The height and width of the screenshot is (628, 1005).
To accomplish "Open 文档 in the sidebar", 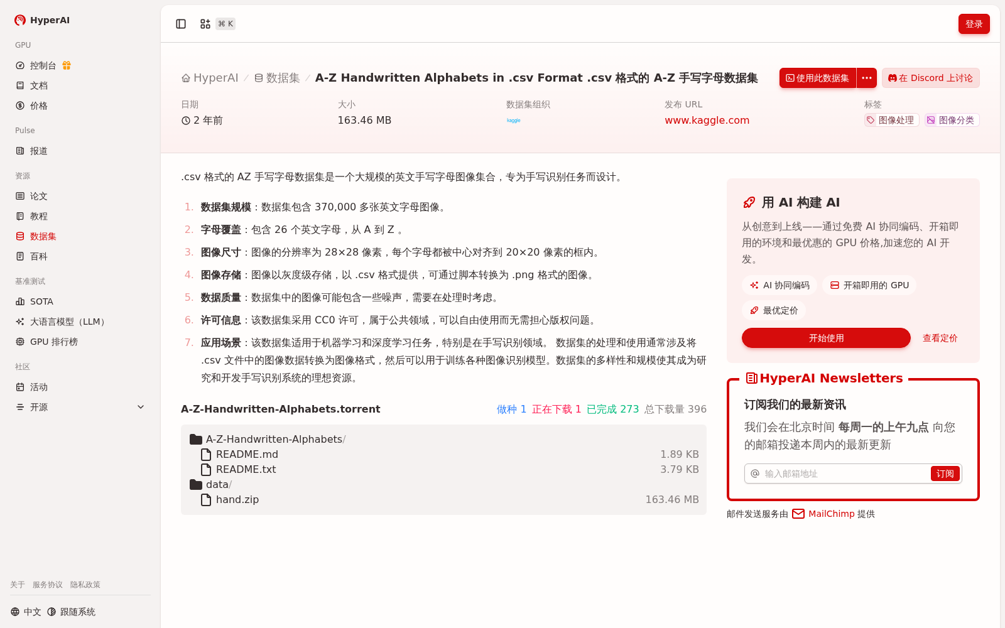I will tap(39, 85).
